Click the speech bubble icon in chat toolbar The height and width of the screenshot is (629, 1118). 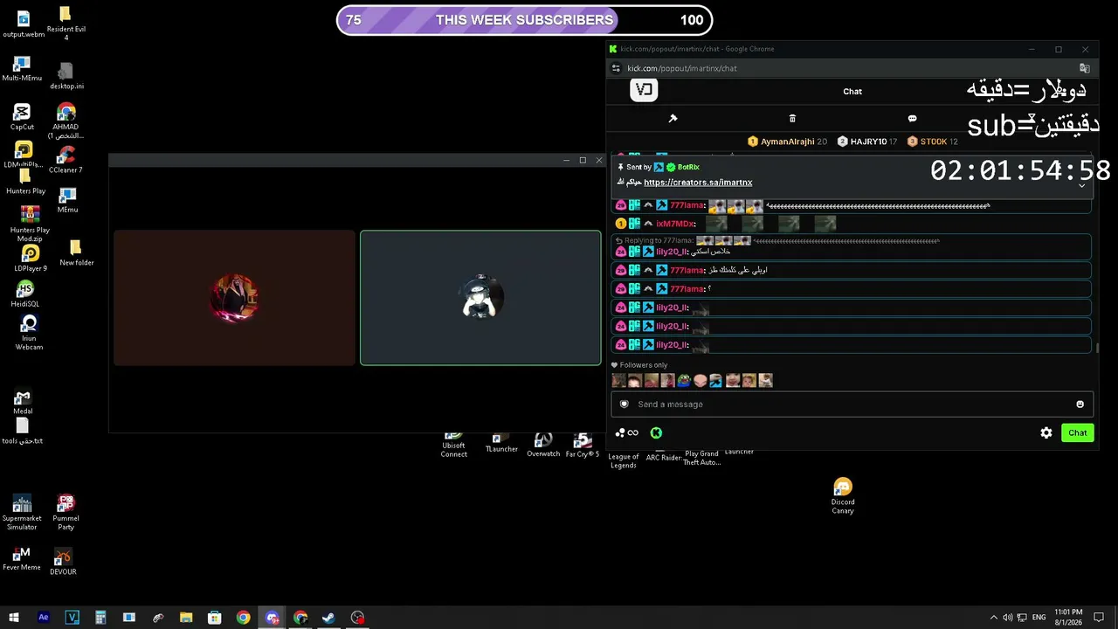(912, 118)
